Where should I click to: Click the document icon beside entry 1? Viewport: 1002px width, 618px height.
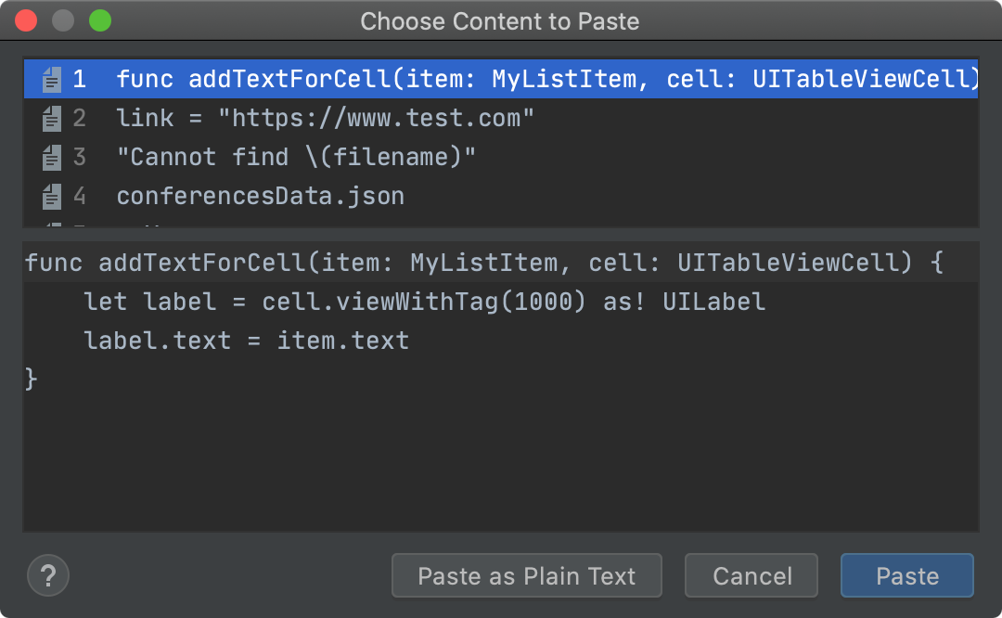click(x=52, y=80)
